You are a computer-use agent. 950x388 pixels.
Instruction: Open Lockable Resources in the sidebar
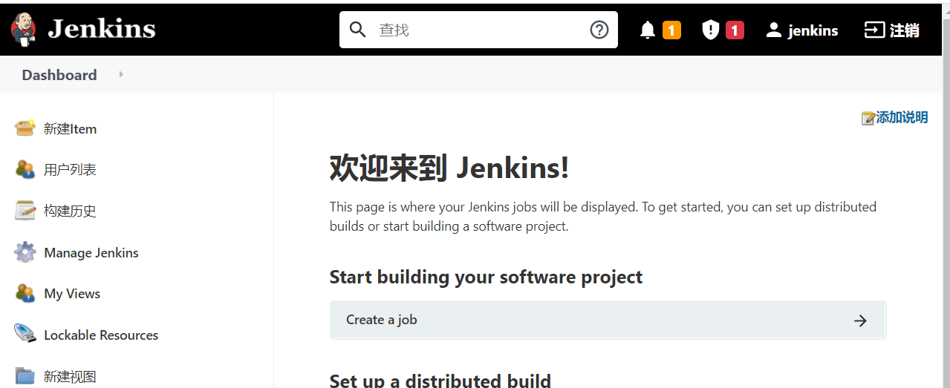pyautogui.click(x=101, y=335)
